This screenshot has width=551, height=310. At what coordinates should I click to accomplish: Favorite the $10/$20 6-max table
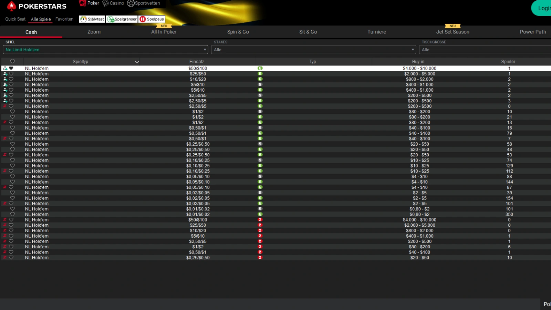coord(11,79)
